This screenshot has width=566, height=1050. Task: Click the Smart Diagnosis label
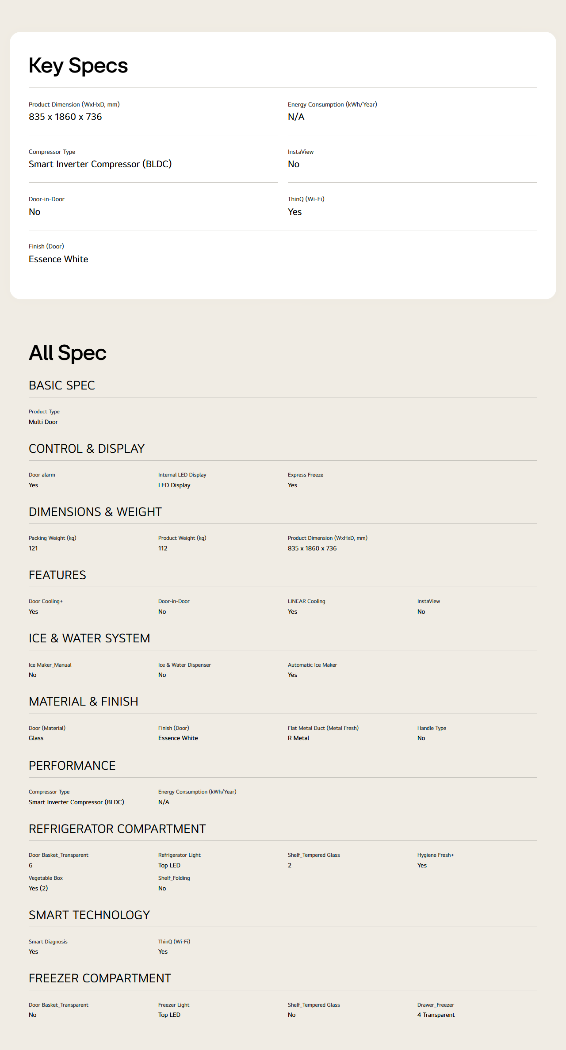pyautogui.click(x=48, y=942)
